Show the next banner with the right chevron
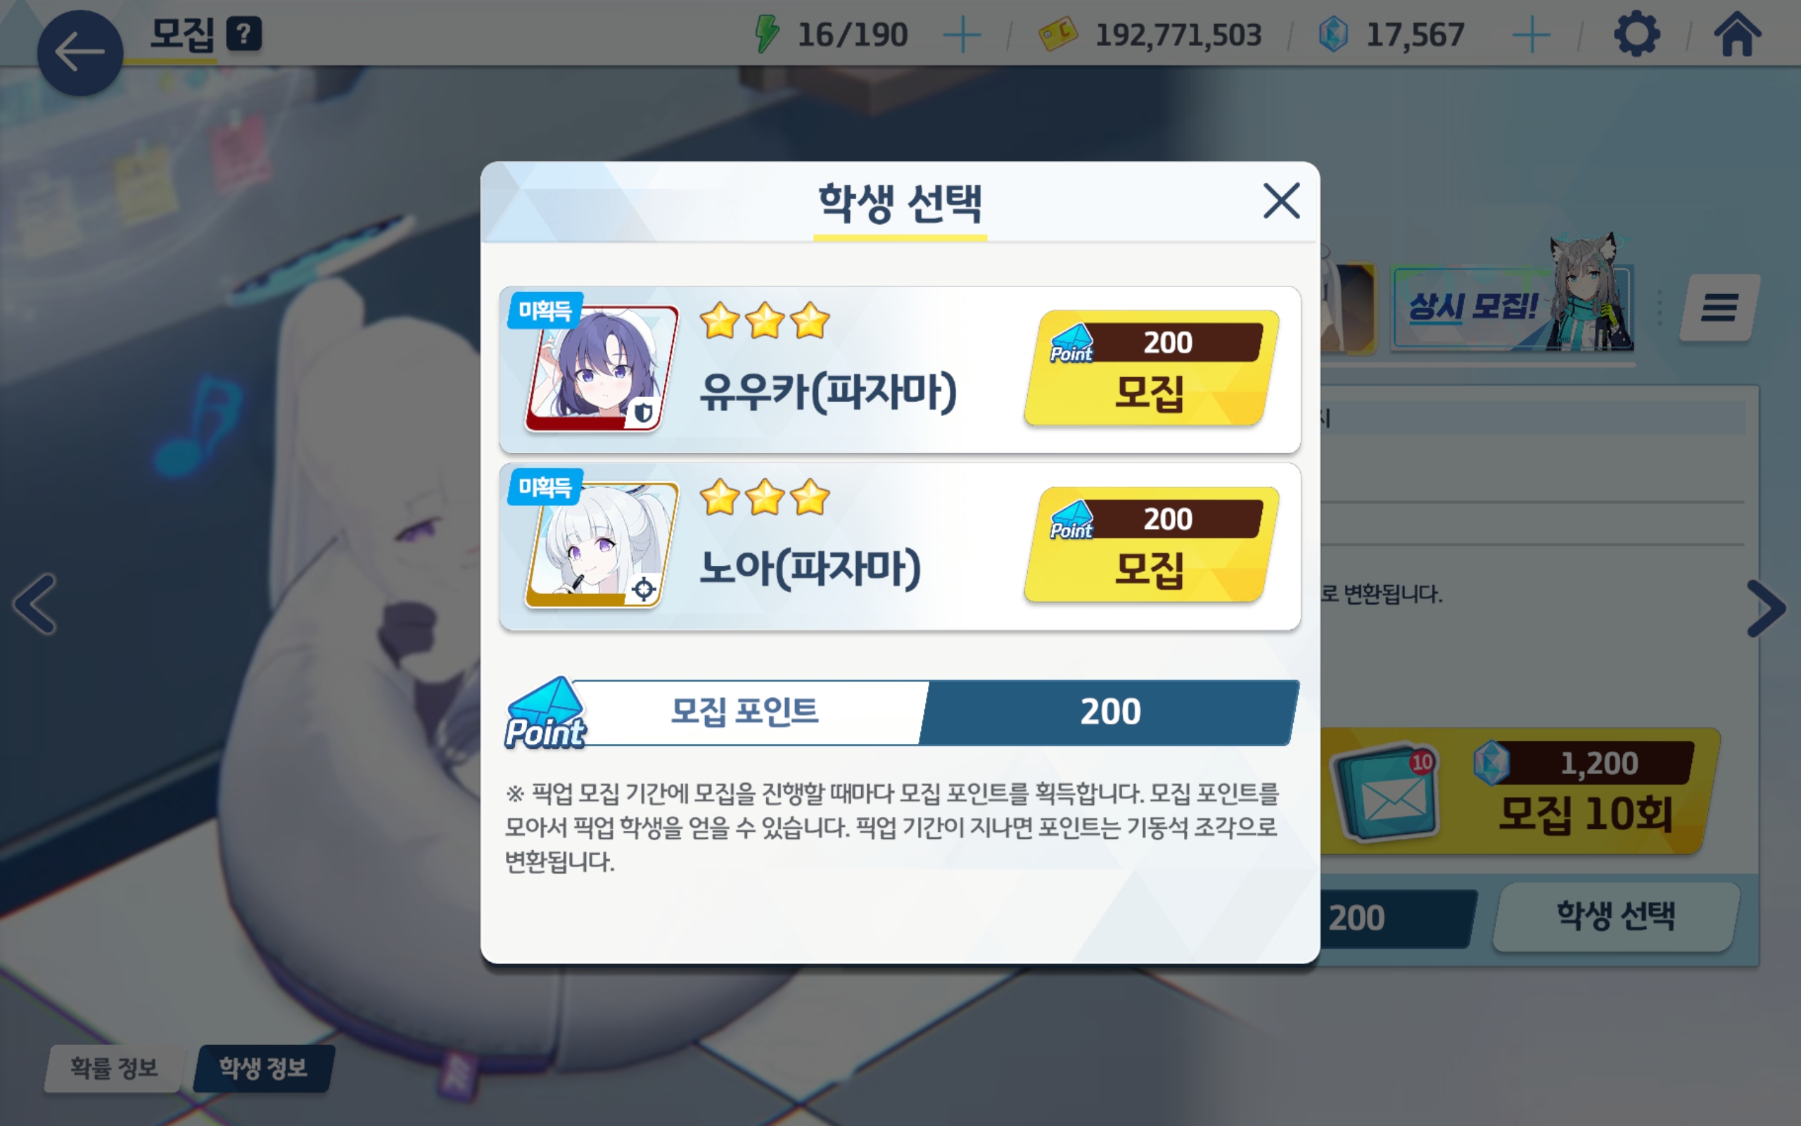 coord(1765,607)
